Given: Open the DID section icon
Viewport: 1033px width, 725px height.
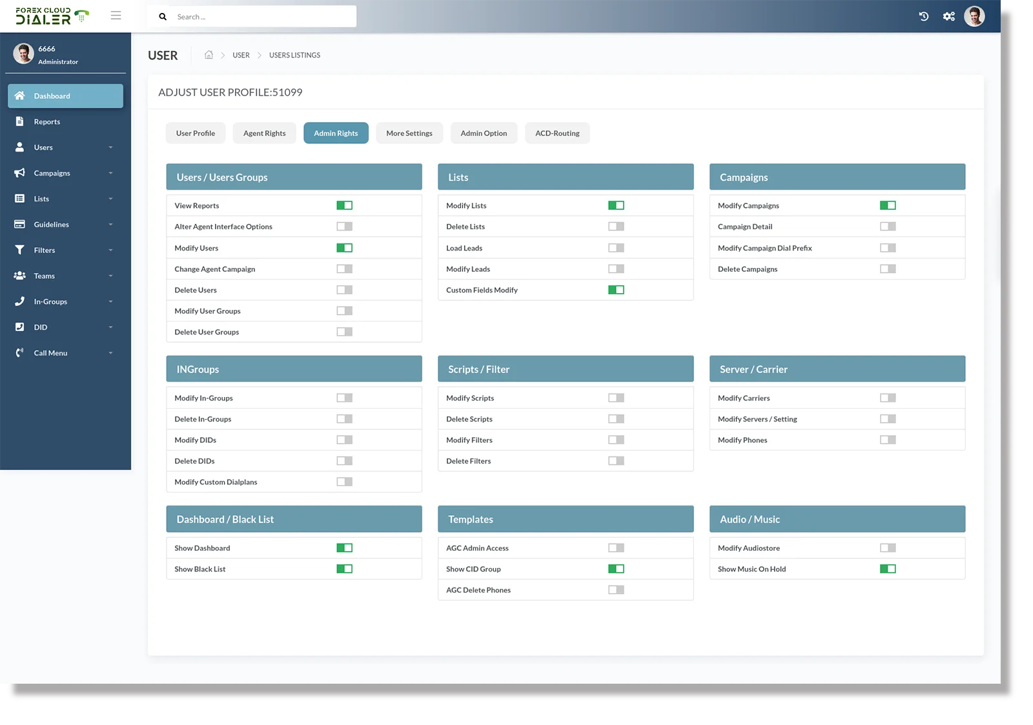Looking at the screenshot, I should (x=19, y=327).
